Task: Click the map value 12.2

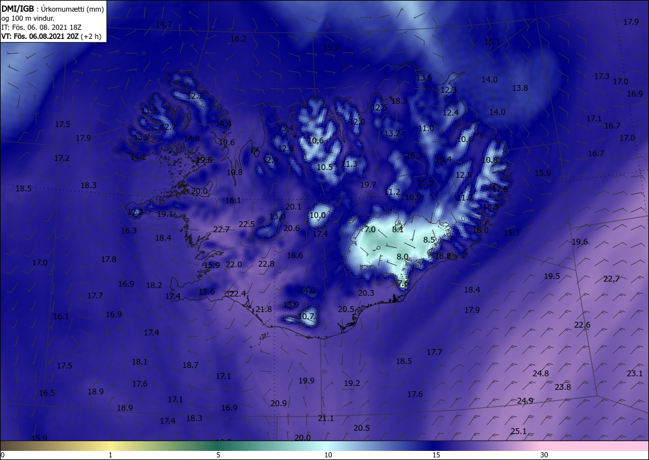Action: [x=135, y=212]
